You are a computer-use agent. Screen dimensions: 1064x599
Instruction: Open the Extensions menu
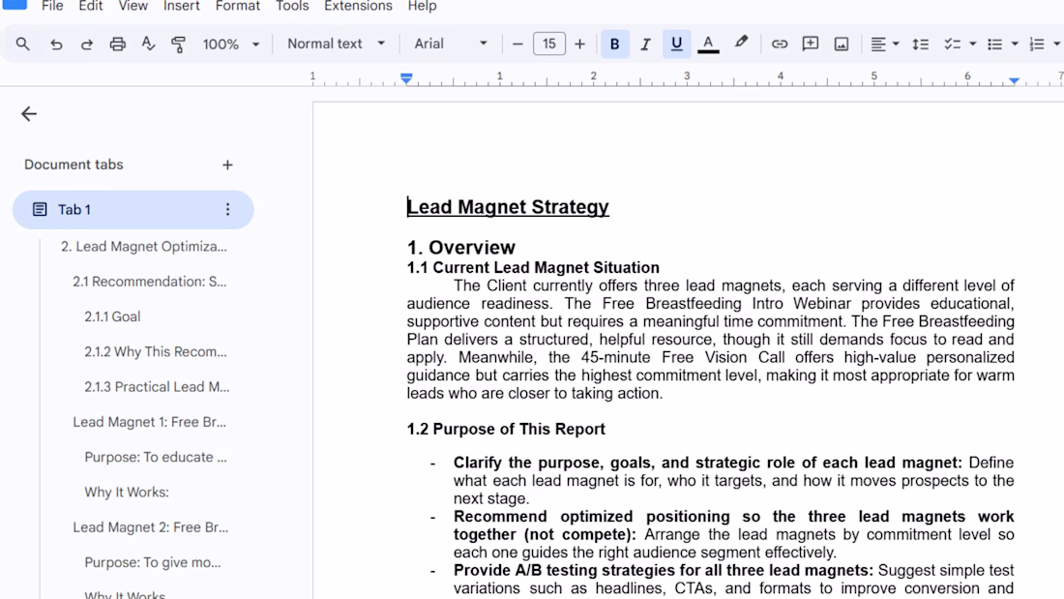[358, 7]
